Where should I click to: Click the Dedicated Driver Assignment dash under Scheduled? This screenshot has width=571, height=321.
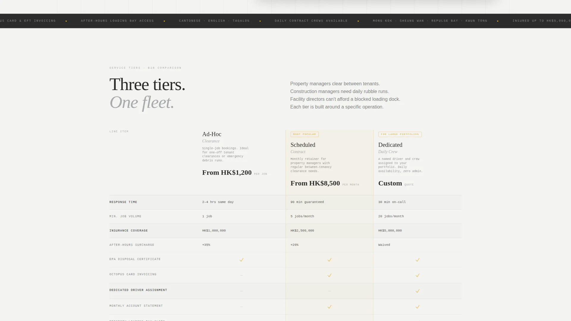[330, 291]
